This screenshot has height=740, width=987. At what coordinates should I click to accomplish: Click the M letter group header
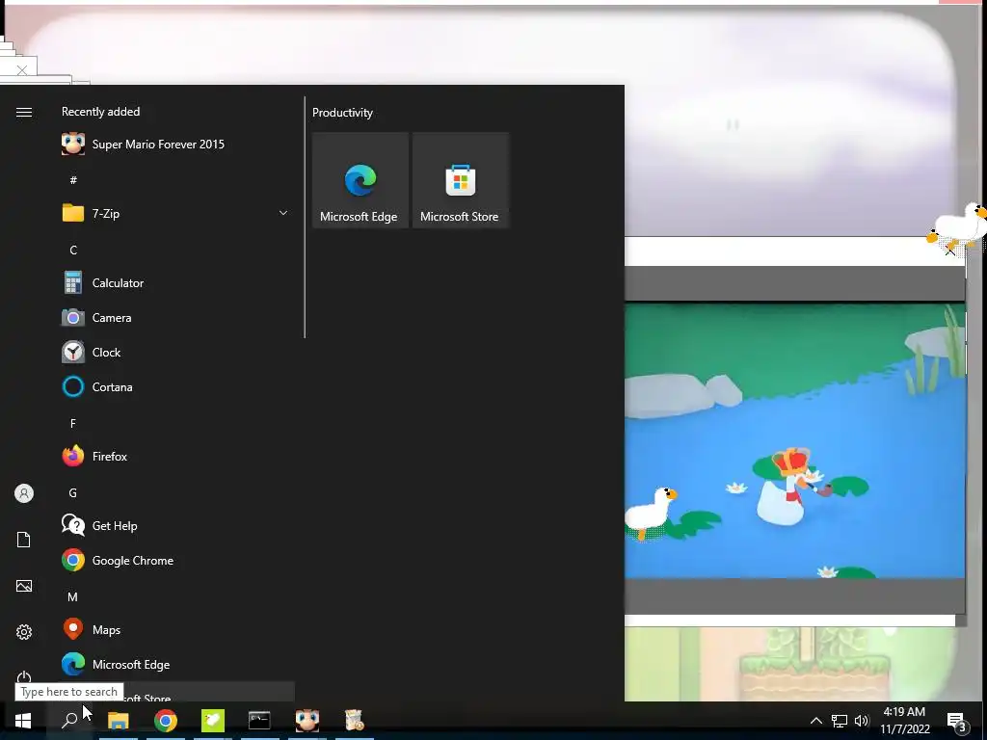click(x=73, y=596)
